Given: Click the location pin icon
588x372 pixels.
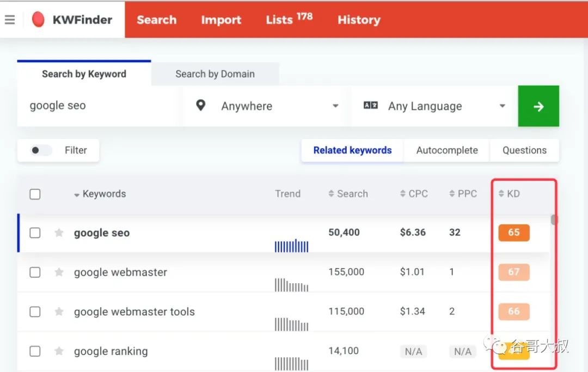Looking at the screenshot, I should [200, 105].
